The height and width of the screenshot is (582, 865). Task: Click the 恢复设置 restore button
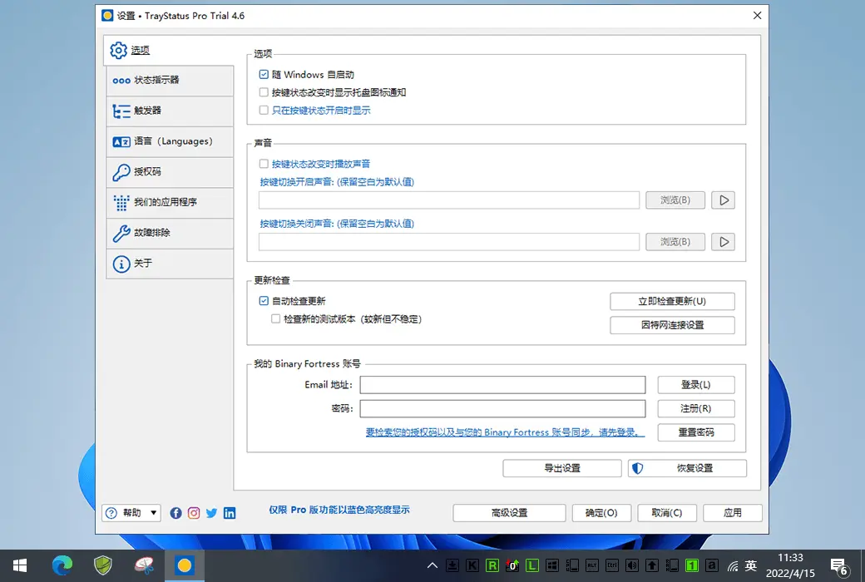(x=687, y=468)
